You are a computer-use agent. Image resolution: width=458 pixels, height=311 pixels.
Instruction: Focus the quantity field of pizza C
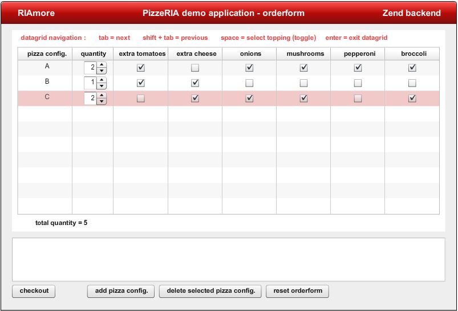90,99
